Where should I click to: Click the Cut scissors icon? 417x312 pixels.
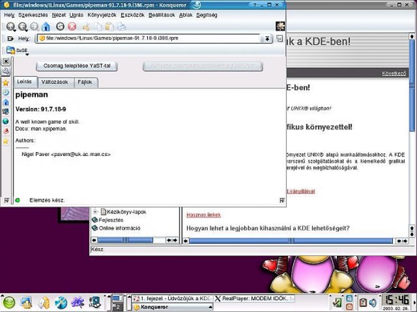tap(86, 27)
